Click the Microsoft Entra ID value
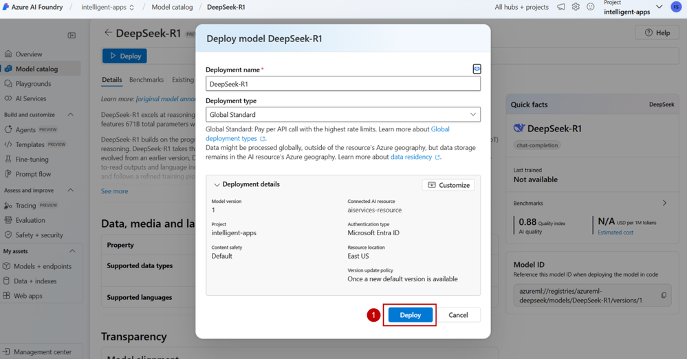Image resolution: width=687 pixels, height=359 pixels. point(373,232)
